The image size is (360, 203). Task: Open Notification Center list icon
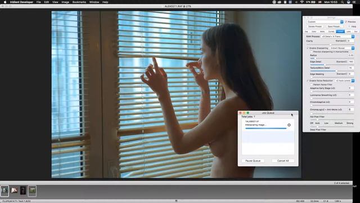pos(354,2)
